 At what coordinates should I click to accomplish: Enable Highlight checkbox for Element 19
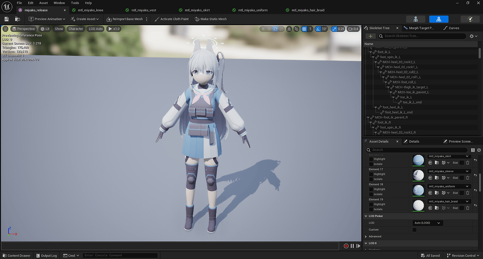click(x=371, y=204)
